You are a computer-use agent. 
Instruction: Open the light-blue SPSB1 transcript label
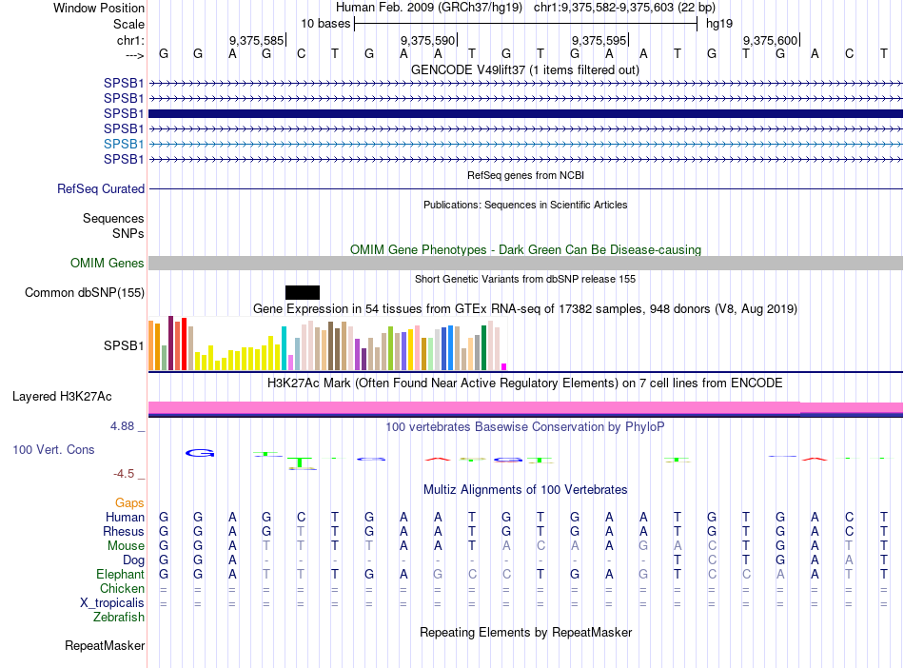coord(124,144)
